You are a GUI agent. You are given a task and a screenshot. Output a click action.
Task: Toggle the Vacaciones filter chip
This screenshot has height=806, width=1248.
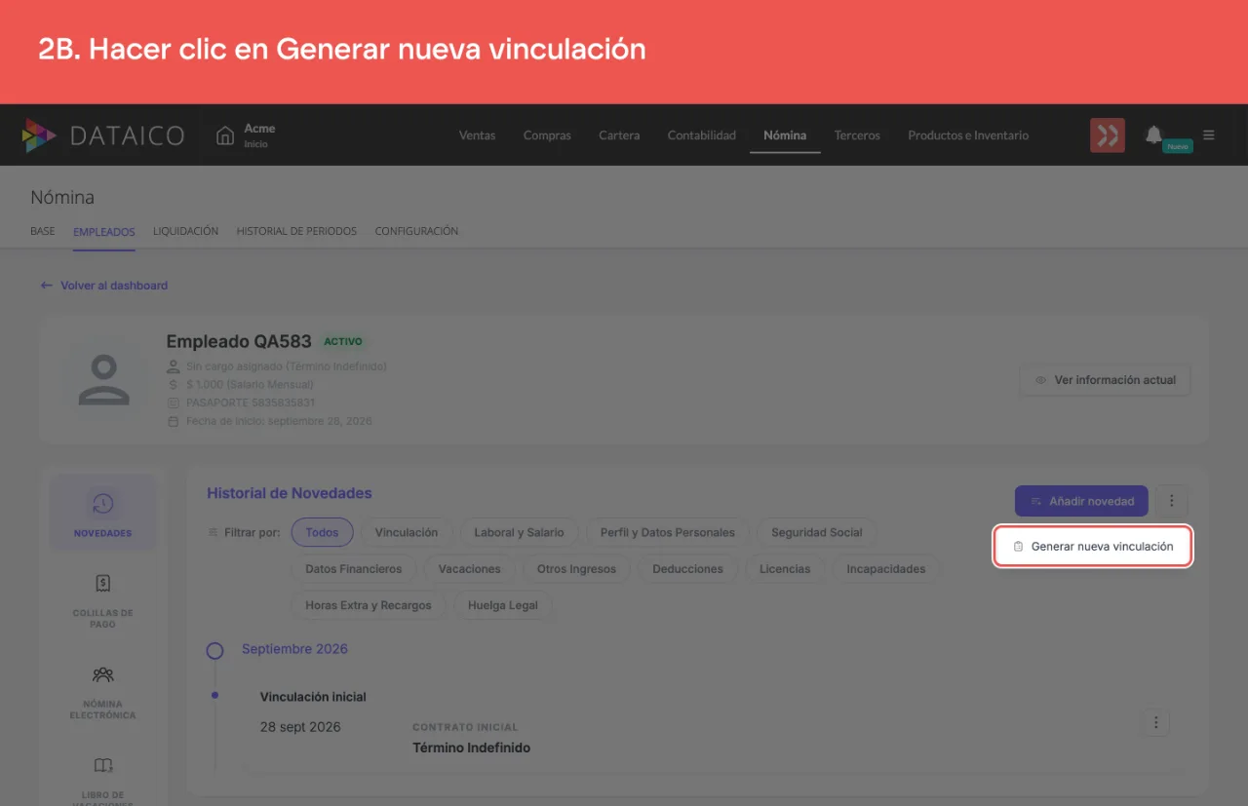470,568
